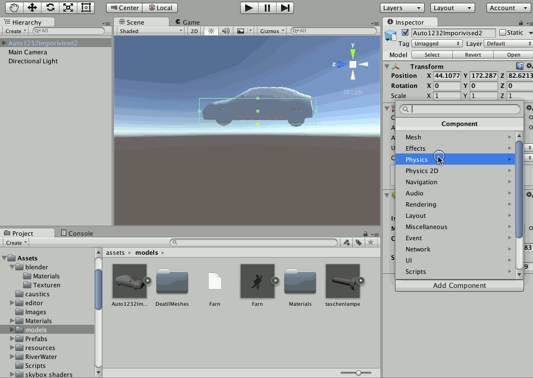Click the gizmo blue Z axis cone
533x378 pixels.
(x=342, y=64)
